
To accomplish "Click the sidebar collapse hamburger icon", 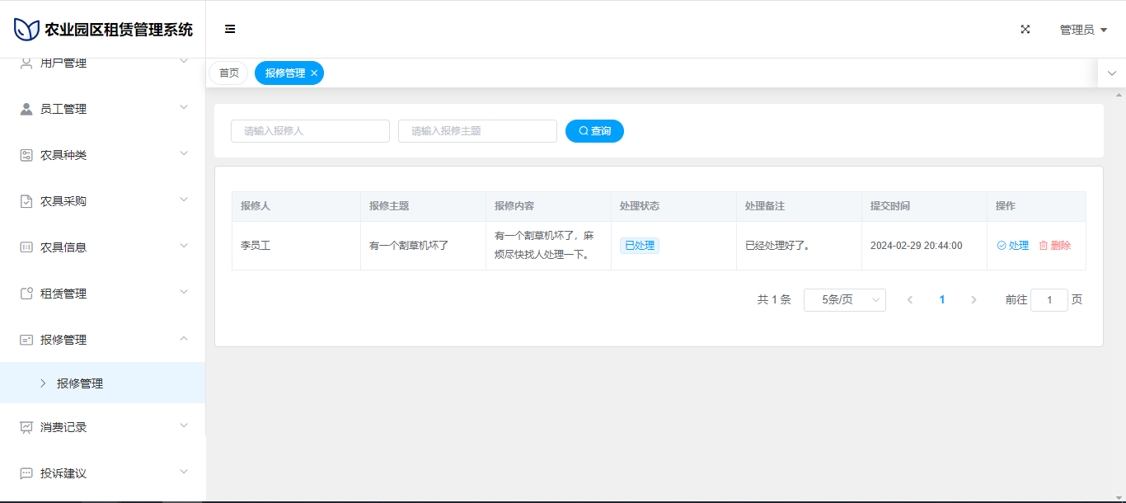I will [x=230, y=29].
